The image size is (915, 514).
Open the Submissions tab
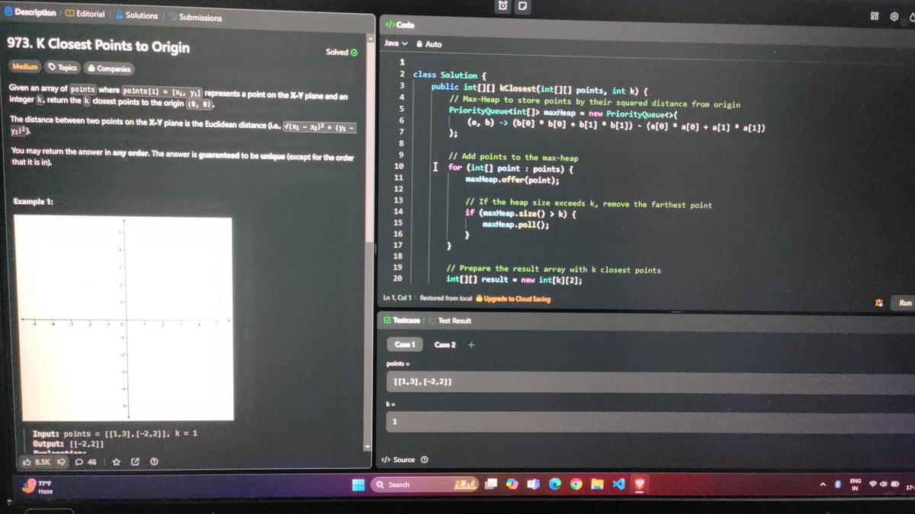click(195, 17)
